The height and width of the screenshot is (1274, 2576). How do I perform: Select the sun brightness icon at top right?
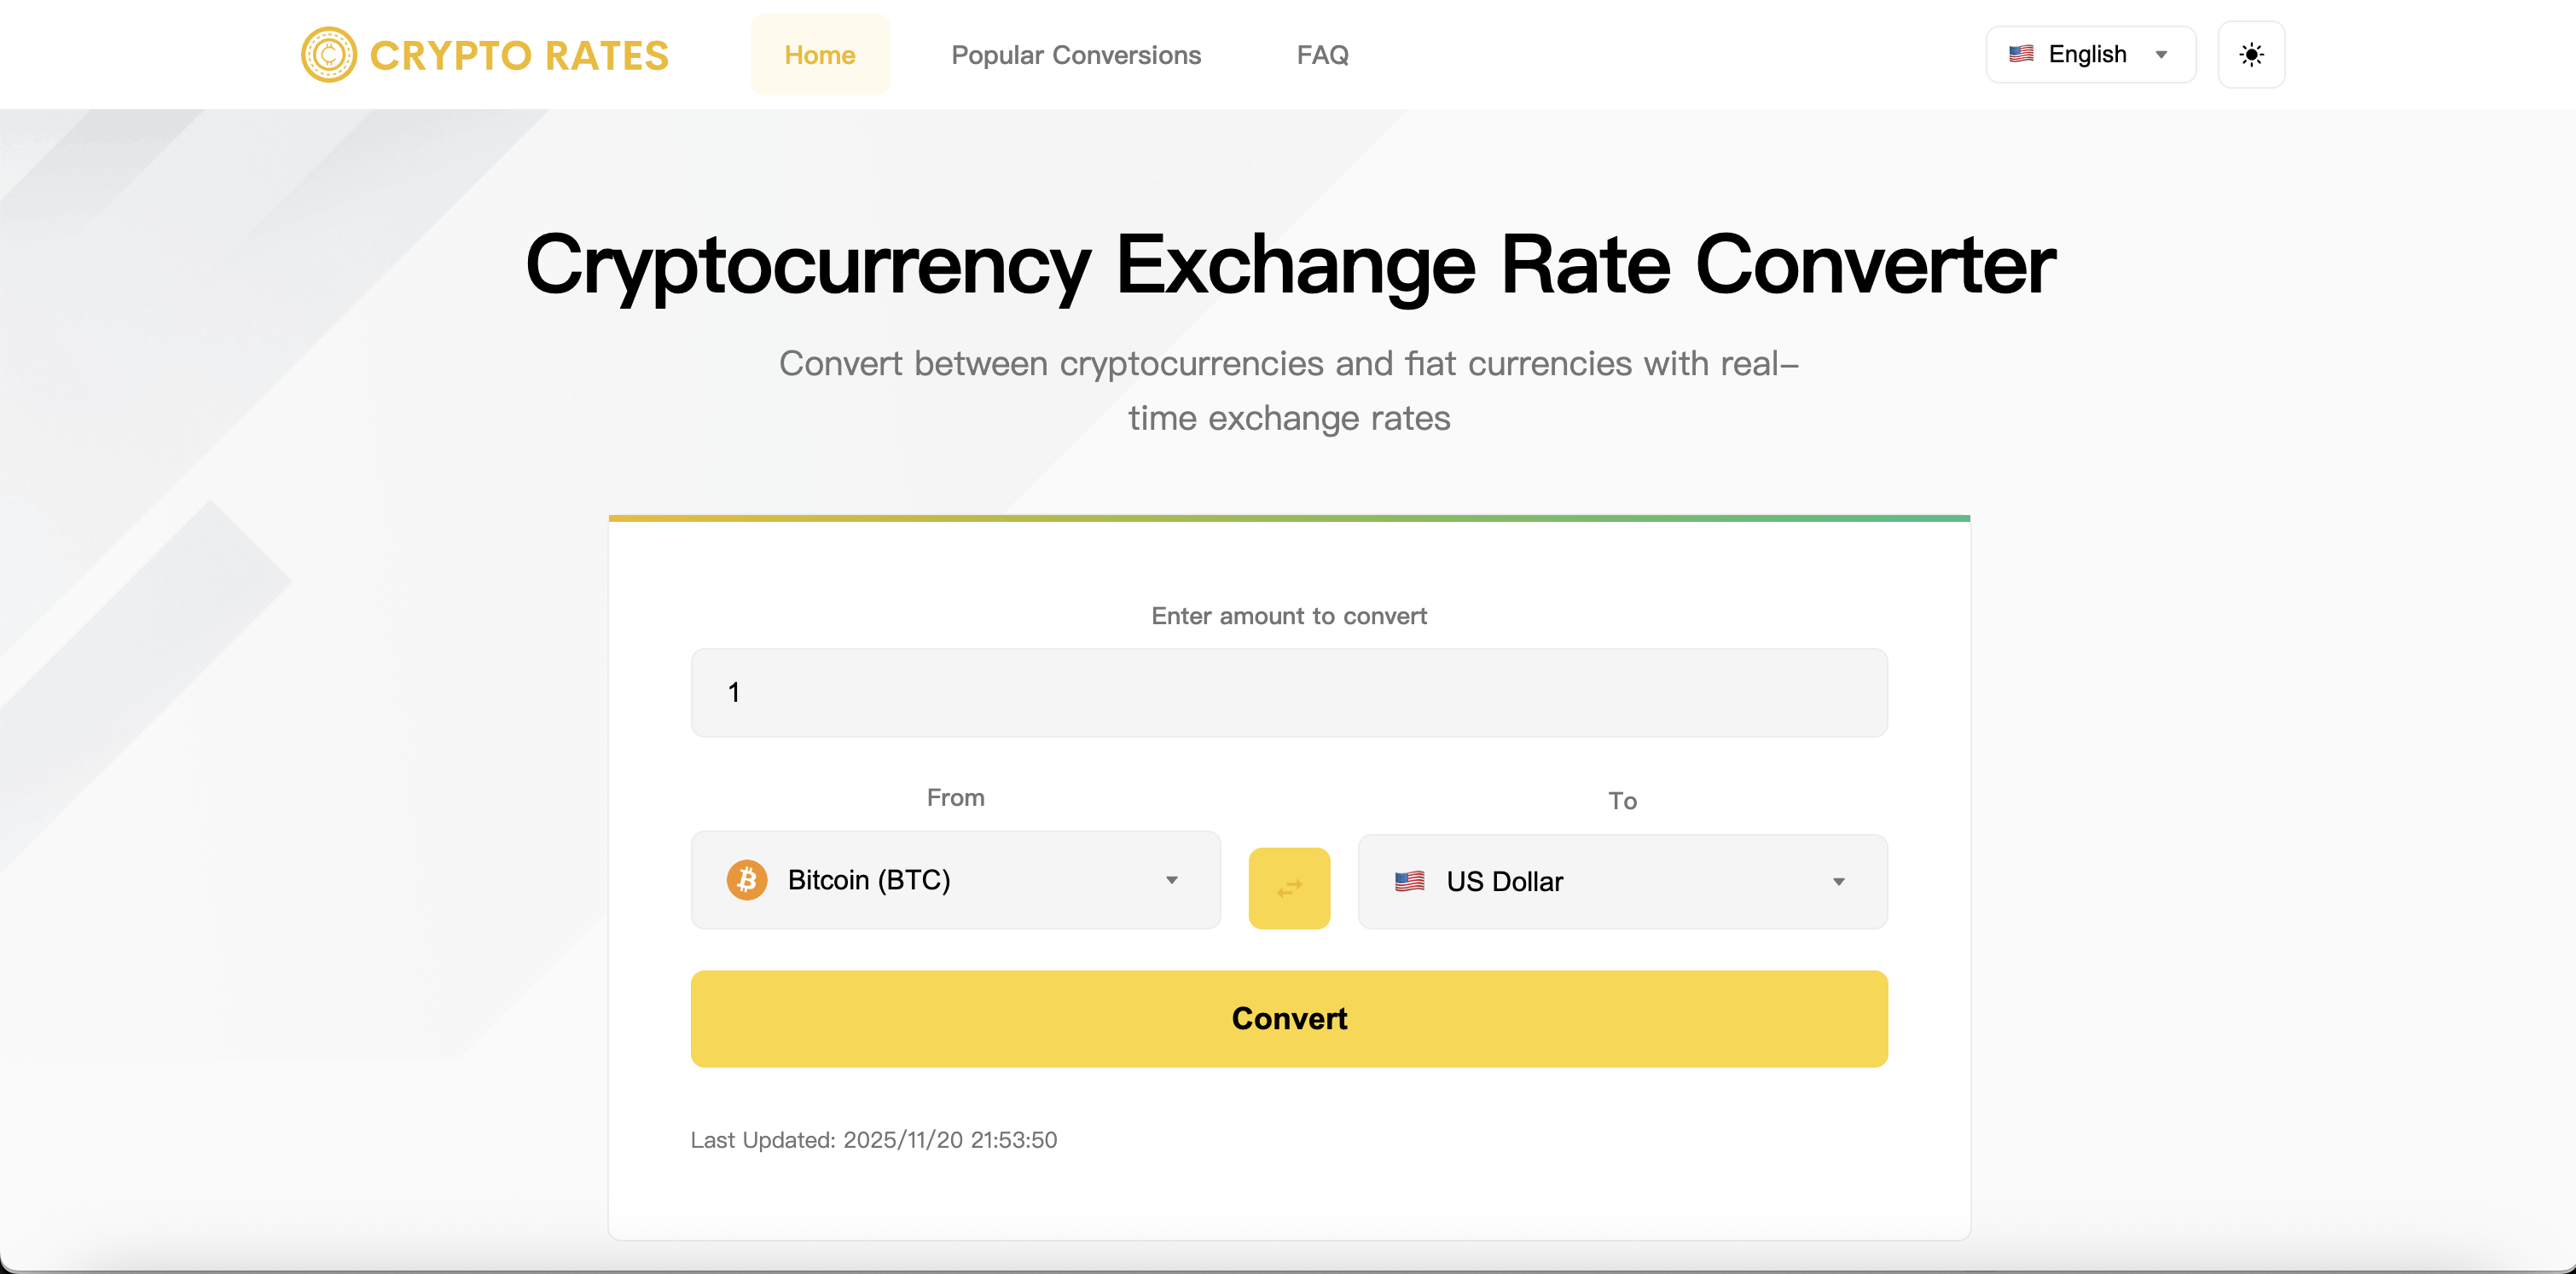tap(2252, 54)
